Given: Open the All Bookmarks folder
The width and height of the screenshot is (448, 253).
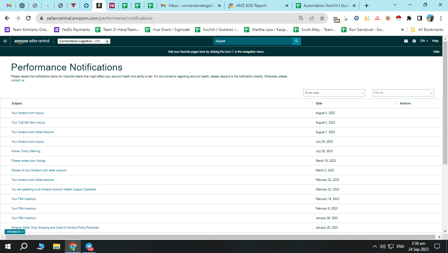Looking at the screenshot, I should [427, 30].
